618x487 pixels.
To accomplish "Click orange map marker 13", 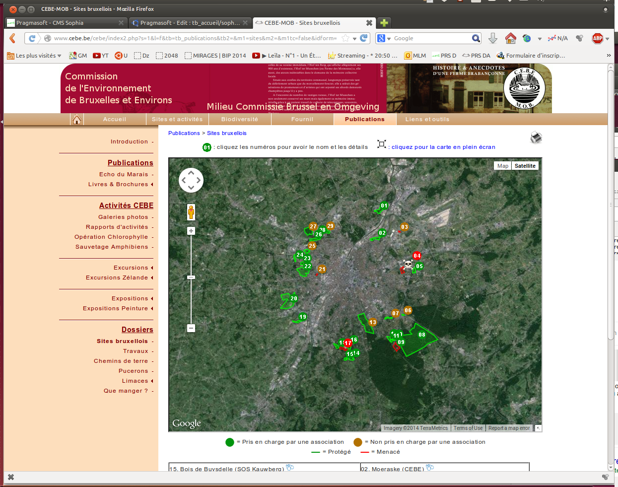I will [373, 322].
